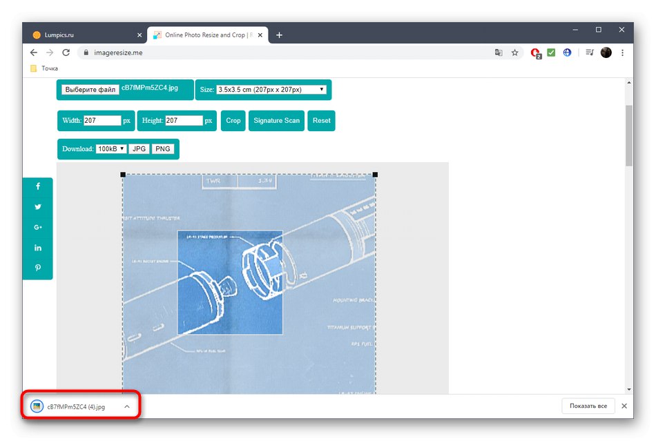
Task: Navigate back with the arrow icon
Action: click(33, 52)
